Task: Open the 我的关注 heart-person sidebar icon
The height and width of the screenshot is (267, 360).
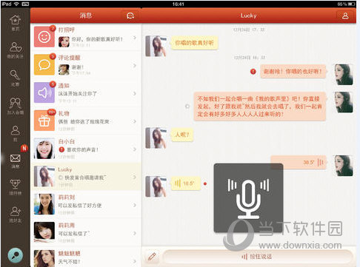Action: (x=16, y=47)
